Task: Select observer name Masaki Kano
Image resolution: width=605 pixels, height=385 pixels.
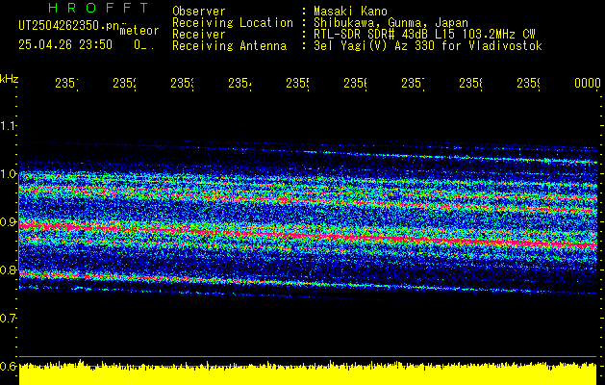Action: pos(350,12)
